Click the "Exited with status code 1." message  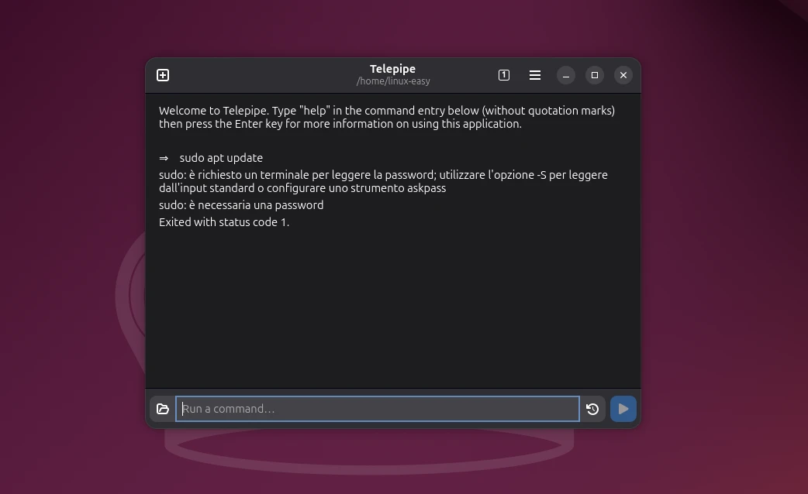[x=224, y=222]
